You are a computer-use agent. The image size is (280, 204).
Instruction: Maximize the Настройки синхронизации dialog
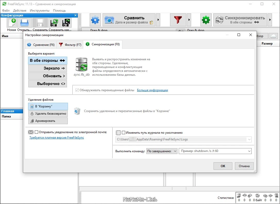[x=239, y=35]
